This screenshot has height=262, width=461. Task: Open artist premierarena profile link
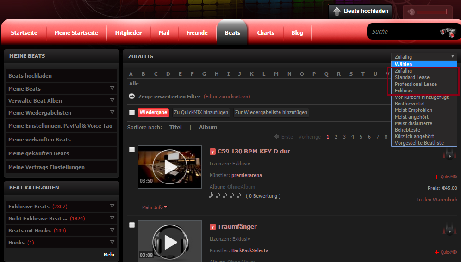(x=246, y=175)
